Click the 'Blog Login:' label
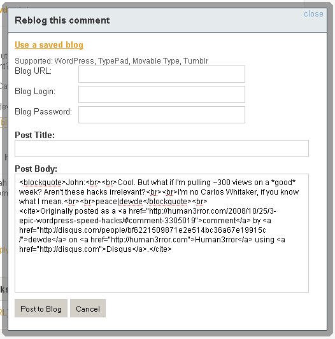The height and width of the screenshot is (339, 335). coord(35,92)
